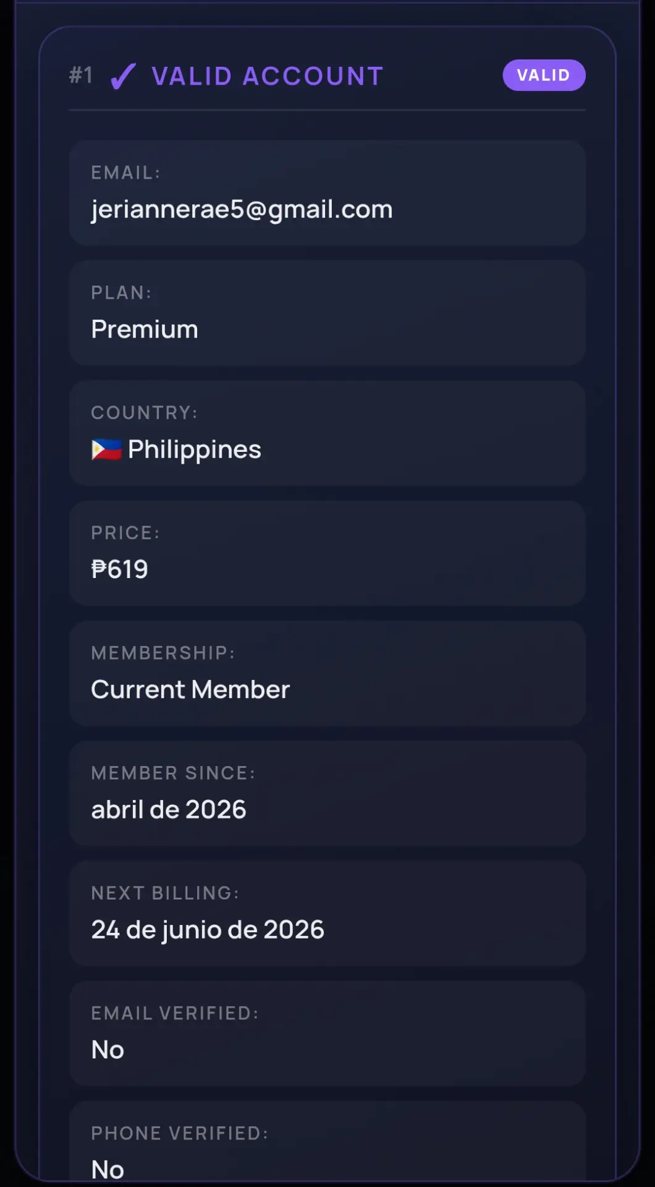Click the purple VALID badge
Image resolution: width=655 pixels, height=1187 pixels.
tap(544, 75)
